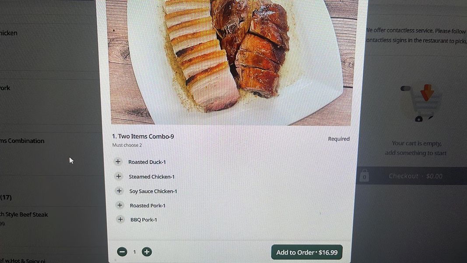Add Roasted Duck-1 with plus icon
Screen dimensions: 467x263
coord(118,162)
